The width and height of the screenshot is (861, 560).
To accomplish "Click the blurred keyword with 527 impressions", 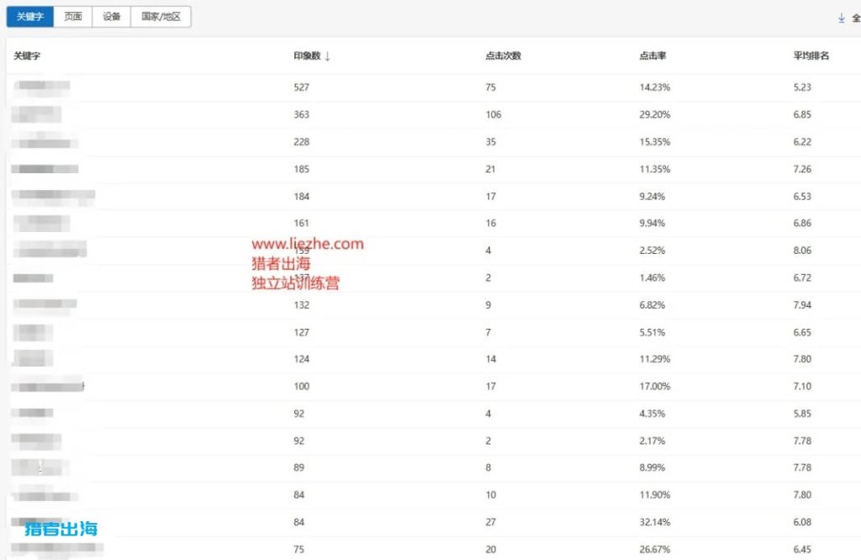I will click(42, 87).
